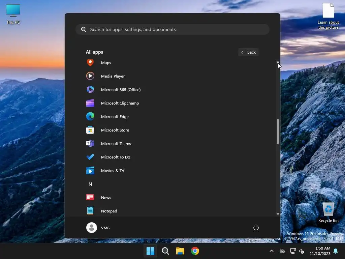Select Learn about this picture desktop icon
The image size is (345, 259).
coord(328,16)
